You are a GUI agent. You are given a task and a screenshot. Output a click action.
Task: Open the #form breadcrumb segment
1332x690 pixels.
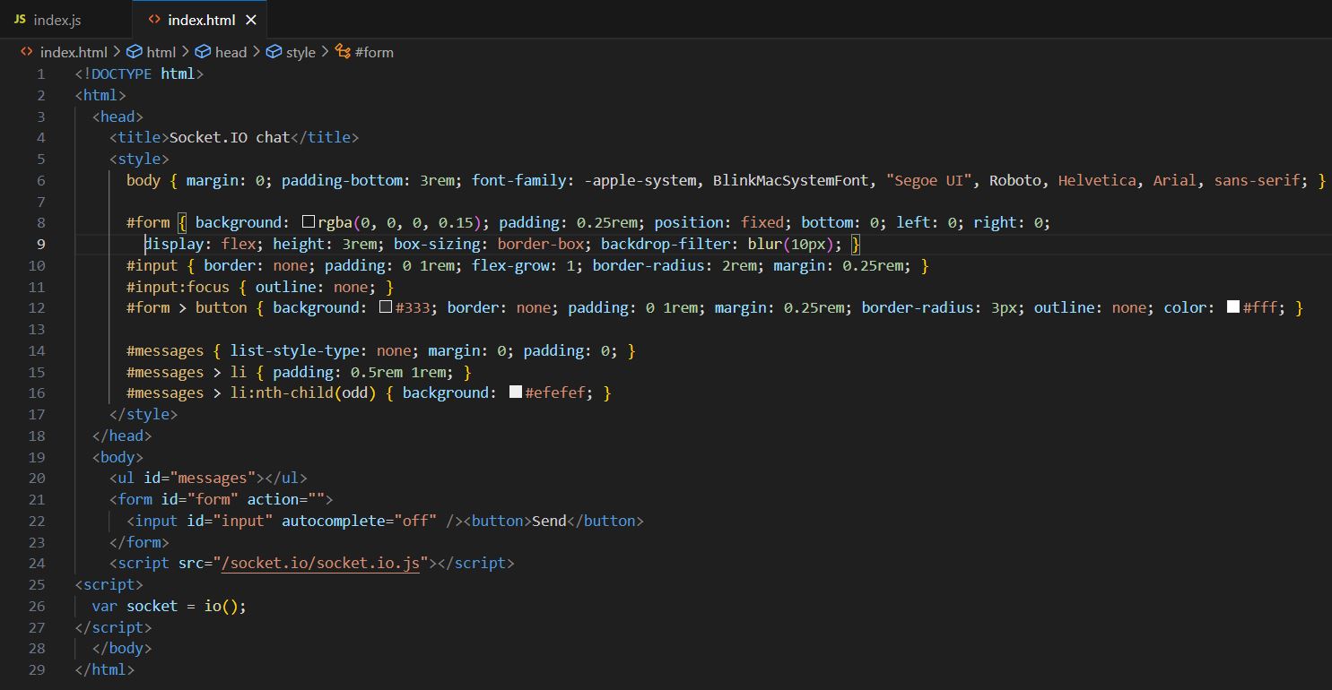click(374, 52)
